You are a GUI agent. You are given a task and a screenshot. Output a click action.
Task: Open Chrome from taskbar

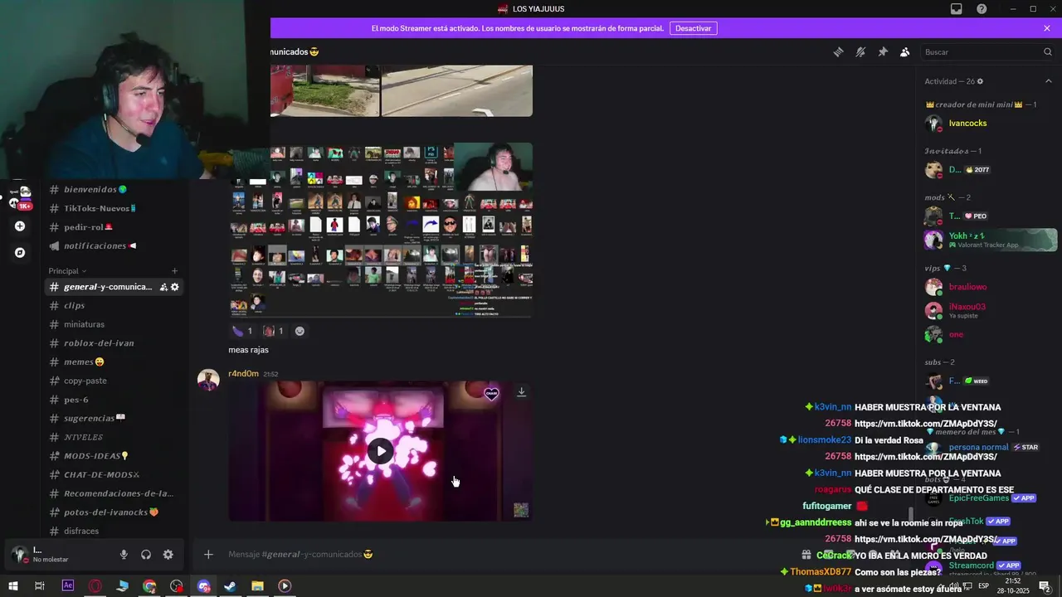tap(149, 586)
